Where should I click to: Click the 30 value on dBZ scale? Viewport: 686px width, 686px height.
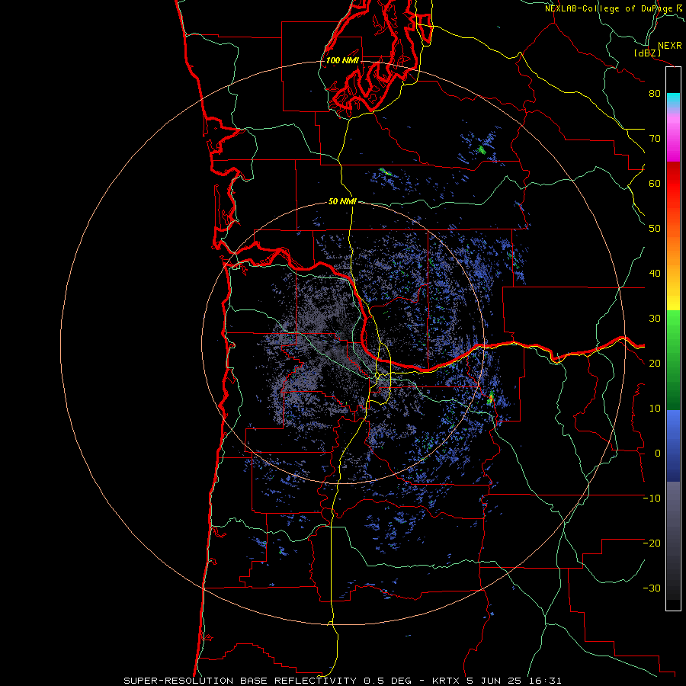coord(655,318)
